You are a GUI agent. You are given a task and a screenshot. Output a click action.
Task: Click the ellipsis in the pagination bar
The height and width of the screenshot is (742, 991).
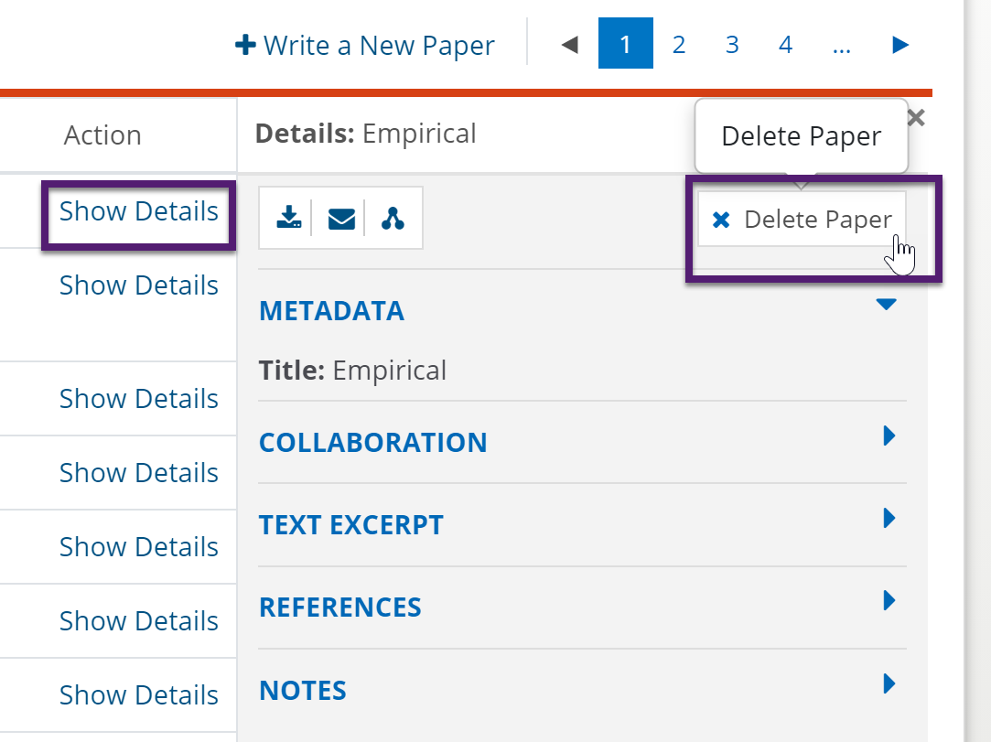842,43
